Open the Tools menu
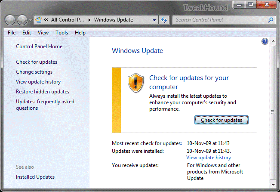This screenshot has height=192, width=280. 62,33
